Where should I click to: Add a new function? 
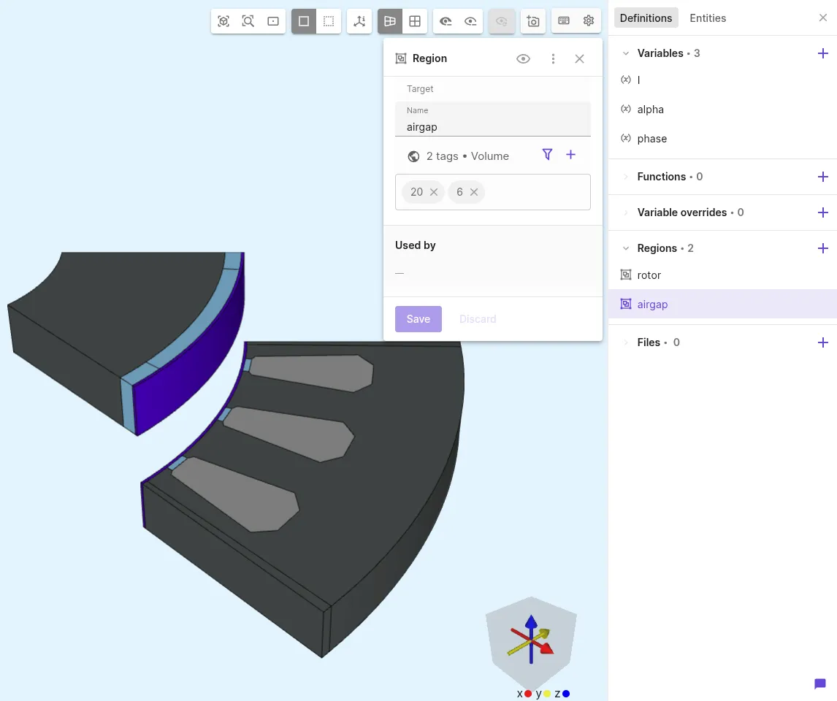click(822, 177)
